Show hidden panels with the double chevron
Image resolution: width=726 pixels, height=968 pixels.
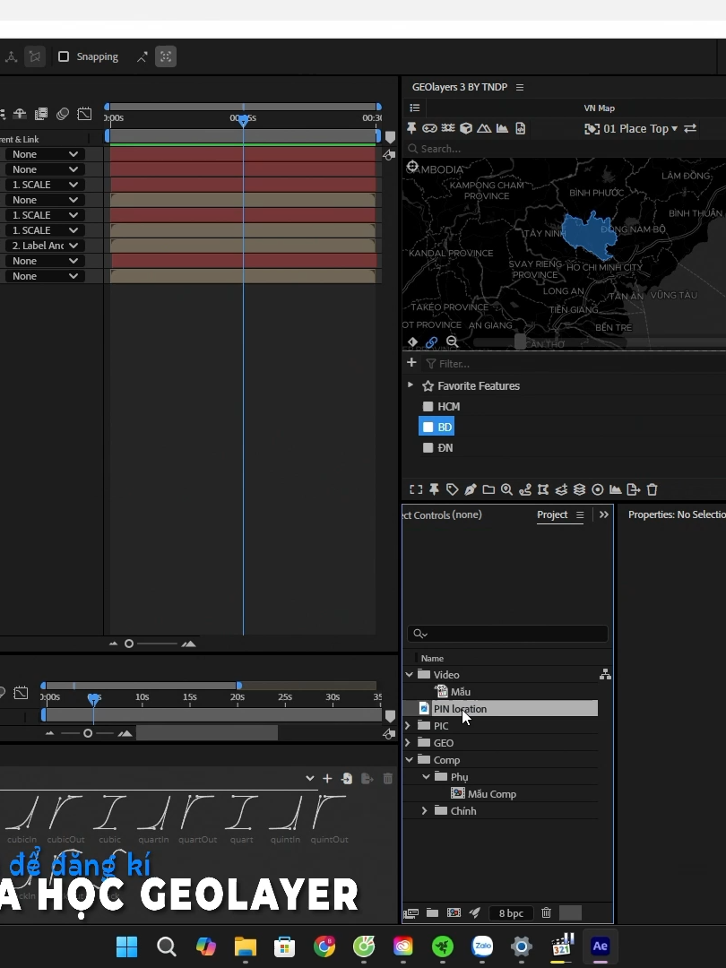pos(604,514)
